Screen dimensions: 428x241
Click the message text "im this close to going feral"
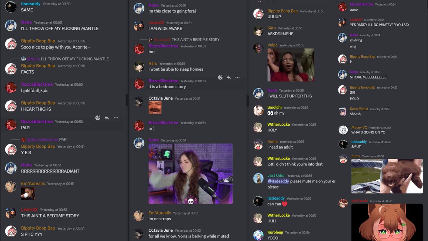[x=172, y=11]
